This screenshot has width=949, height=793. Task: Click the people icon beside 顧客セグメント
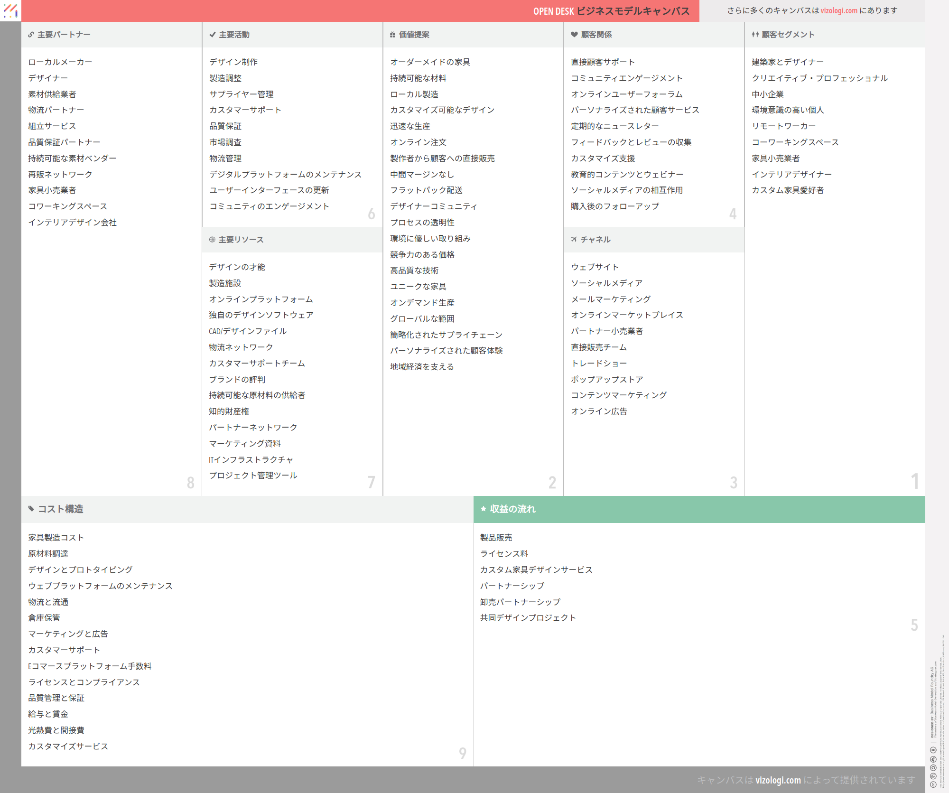tap(755, 35)
